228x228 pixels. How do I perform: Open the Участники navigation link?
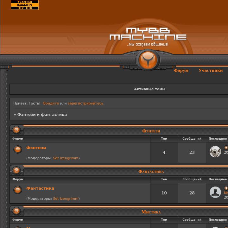pyautogui.click(x=211, y=70)
